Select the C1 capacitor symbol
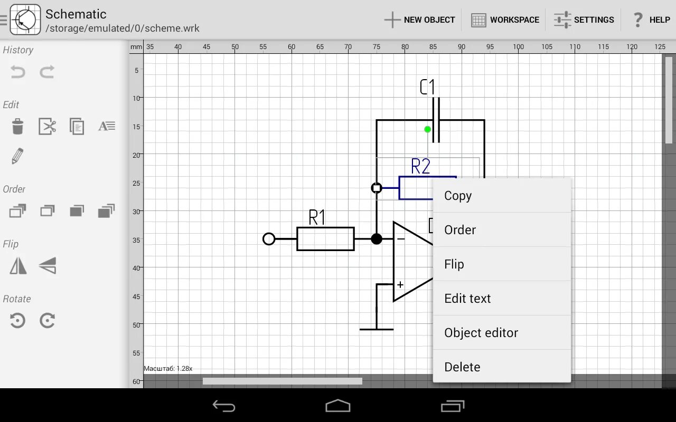 click(436, 120)
